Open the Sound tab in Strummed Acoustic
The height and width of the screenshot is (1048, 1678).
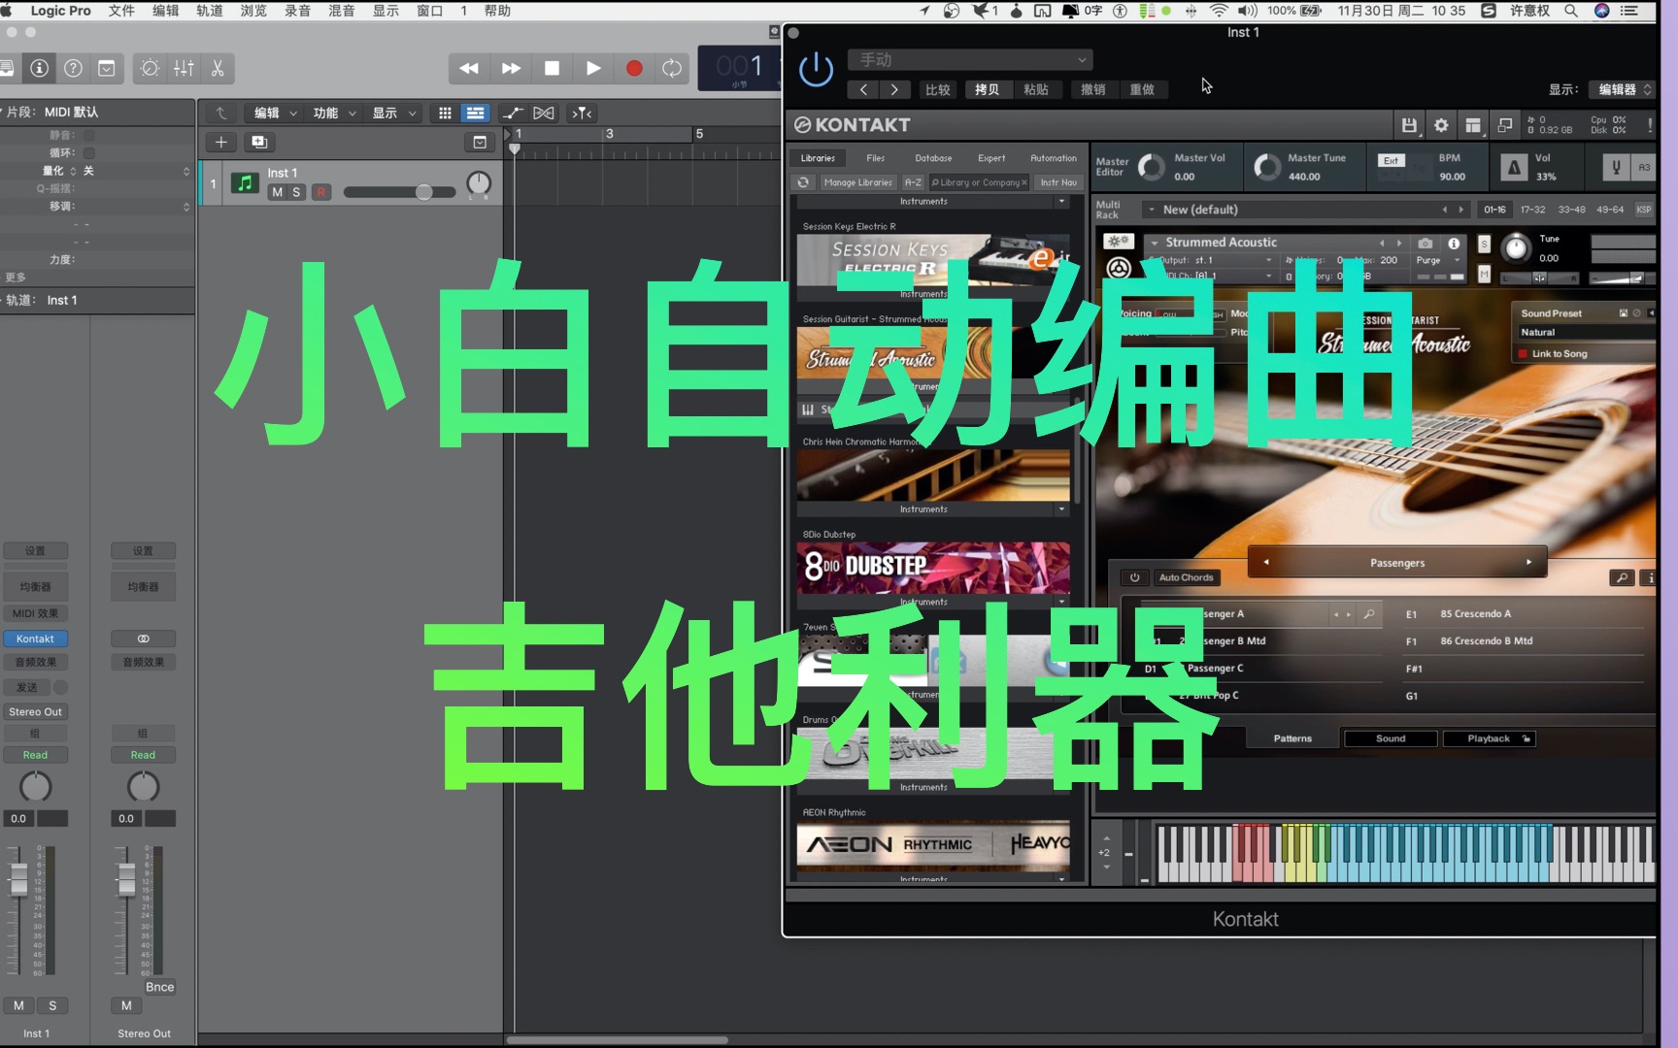tap(1391, 738)
